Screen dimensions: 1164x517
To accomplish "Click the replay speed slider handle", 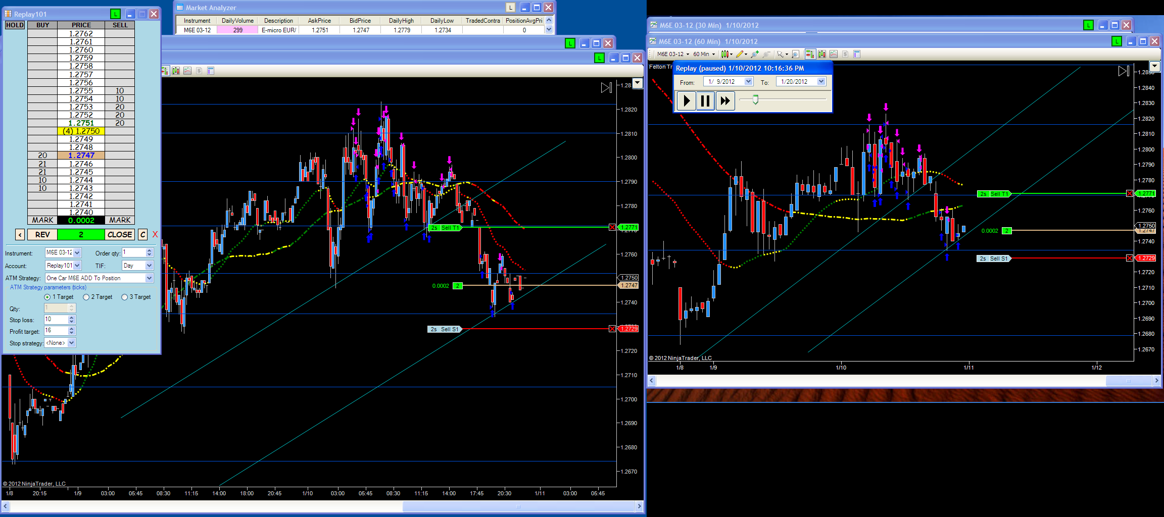I will (x=755, y=99).
